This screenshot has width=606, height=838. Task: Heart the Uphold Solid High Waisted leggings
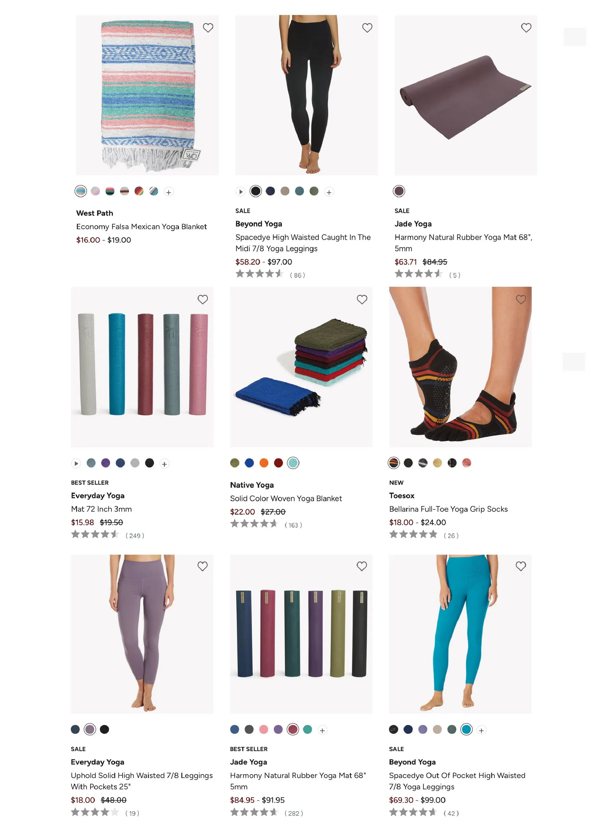point(202,566)
